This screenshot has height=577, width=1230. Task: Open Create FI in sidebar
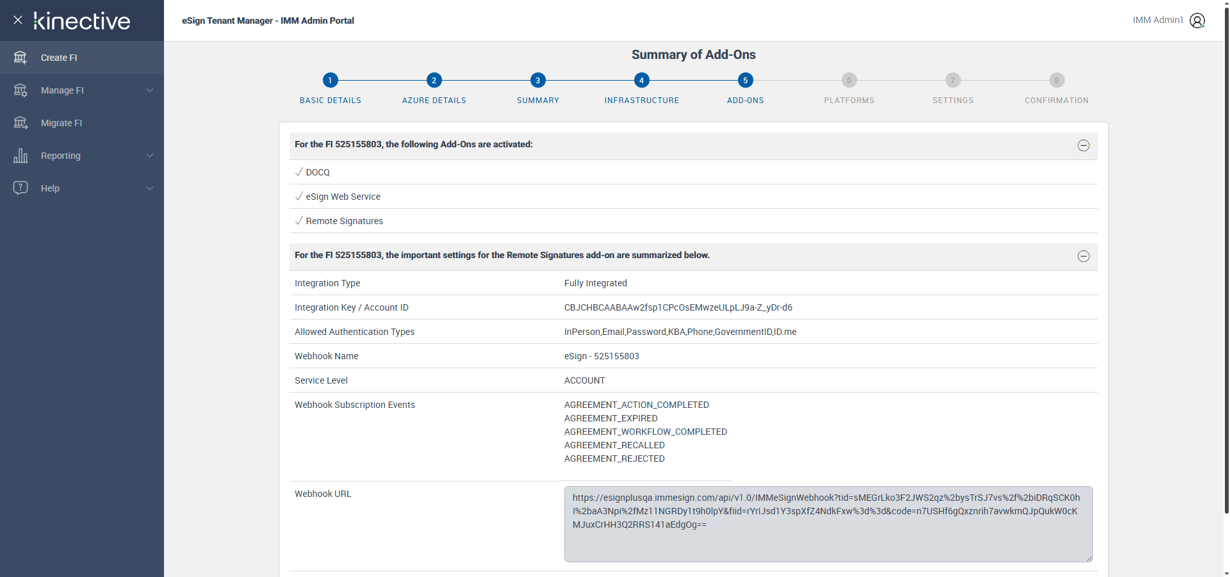tap(82, 58)
